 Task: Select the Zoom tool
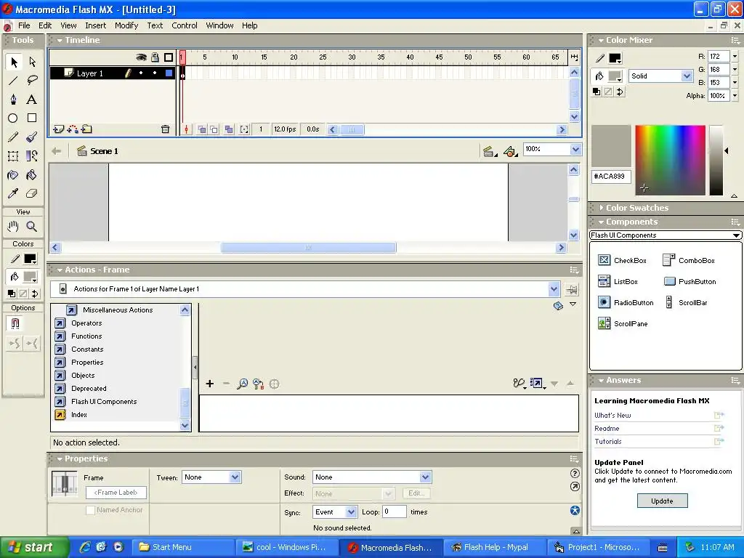coord(32,227)
